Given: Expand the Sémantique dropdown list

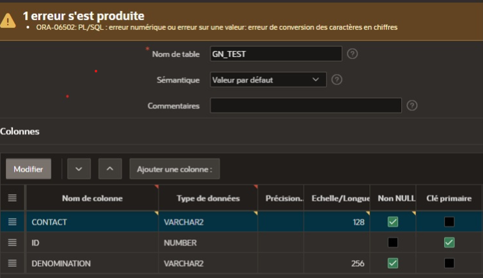Looking at the screenshot, I should coord(268,80).
